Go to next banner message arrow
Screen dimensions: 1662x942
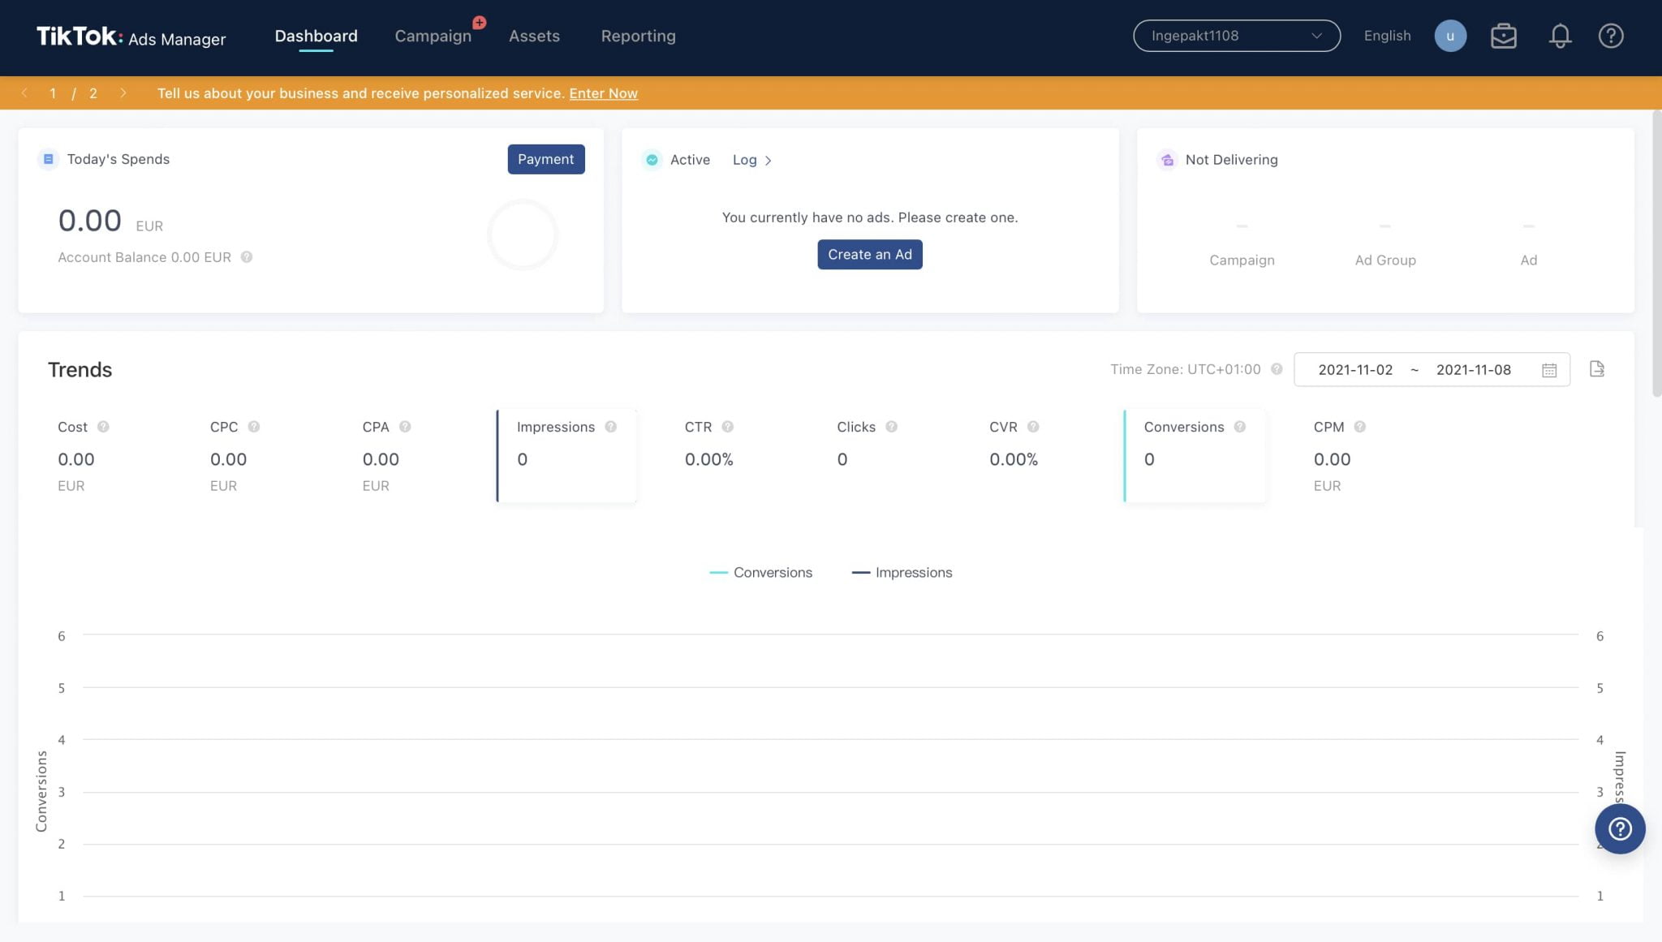click(123, 93)
